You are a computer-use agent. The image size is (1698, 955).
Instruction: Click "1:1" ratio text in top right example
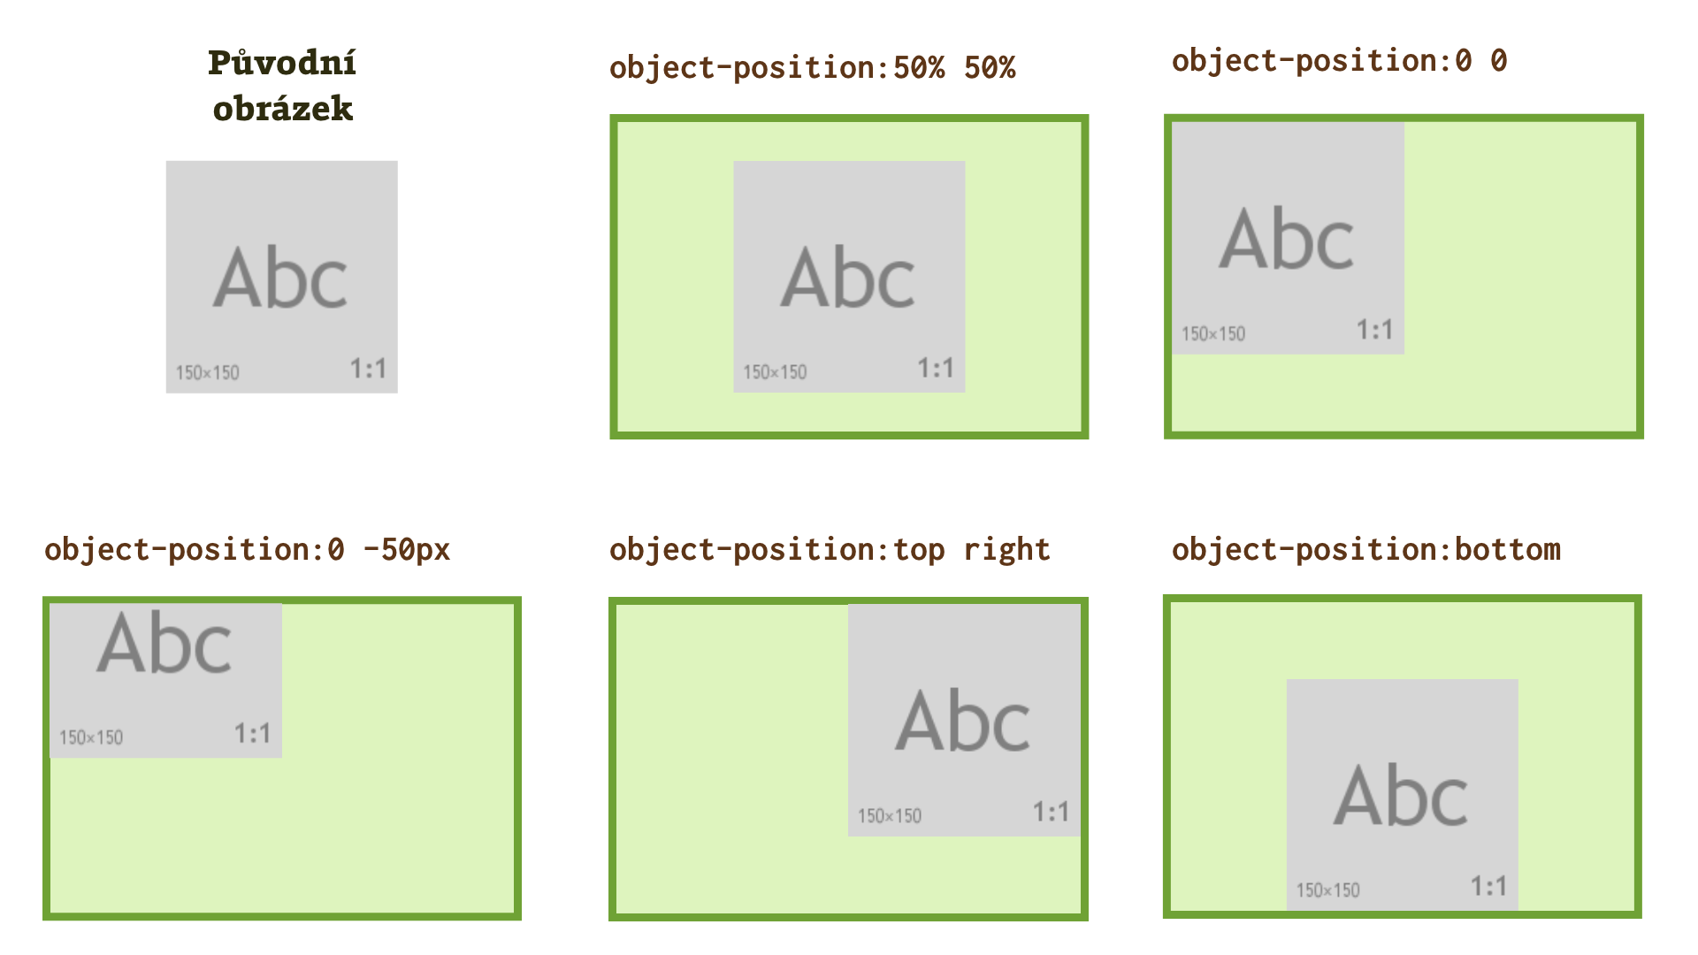point(1051,812)
